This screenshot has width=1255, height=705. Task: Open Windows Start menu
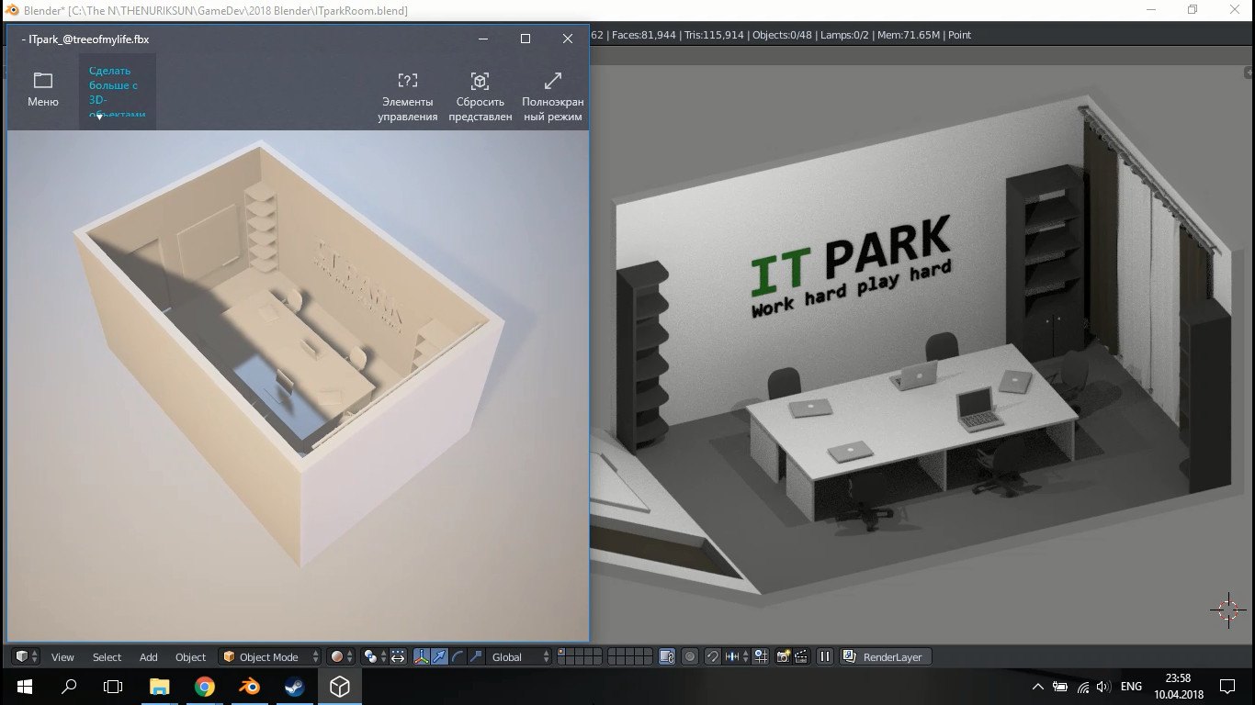[x=24, y=686]
